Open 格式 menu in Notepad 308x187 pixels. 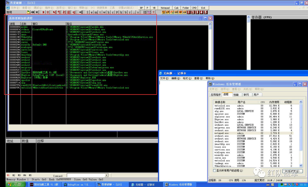pyautogui.click(x=187, y=78)
